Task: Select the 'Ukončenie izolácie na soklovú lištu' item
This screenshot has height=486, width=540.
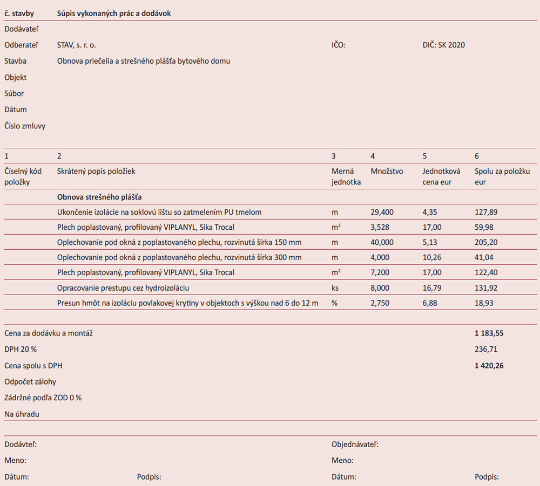Action: [x=159, y=213]
